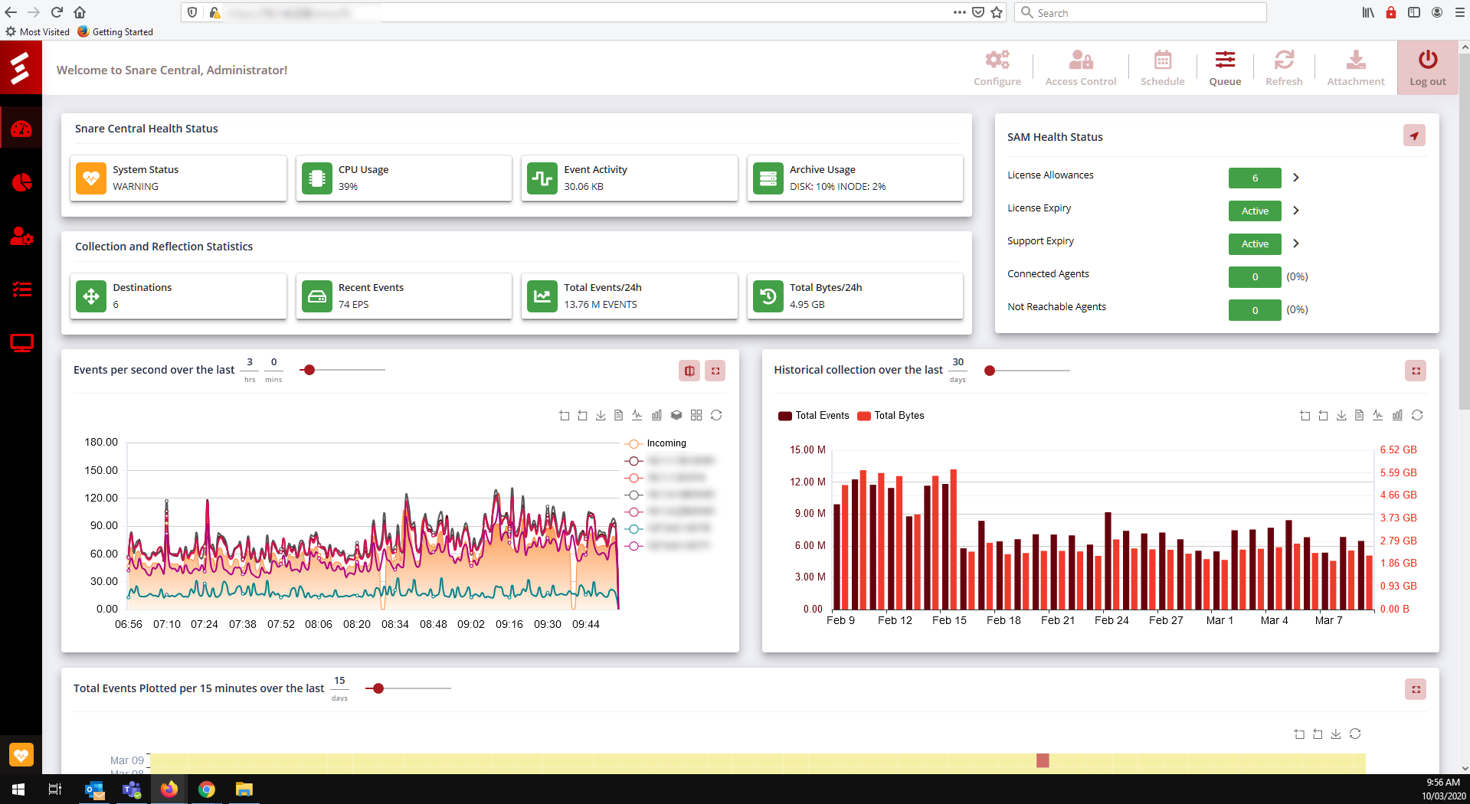Image resolution: width=1470 pixels, height=804 pixels.
Task: Edit minutes field for events per second
Action: 273,362
